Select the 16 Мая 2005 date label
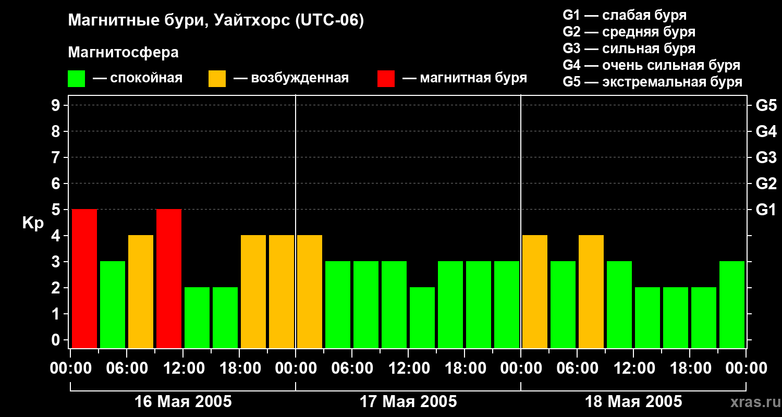 [183, 401]
